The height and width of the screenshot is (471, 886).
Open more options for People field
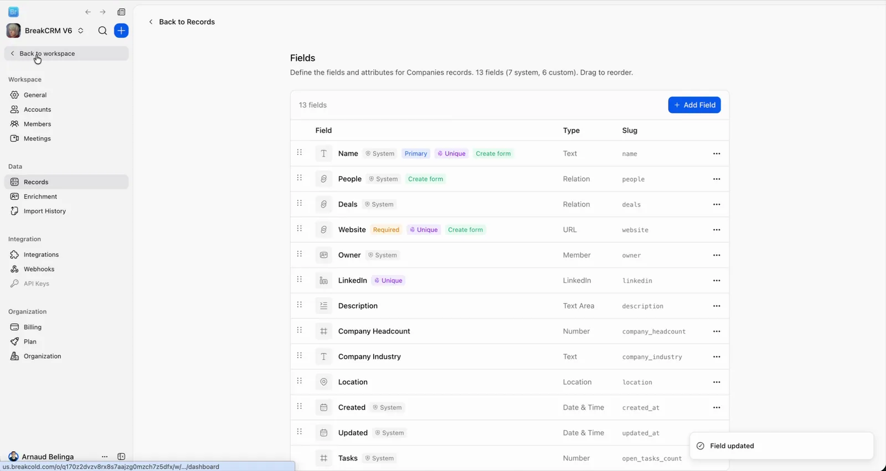point(717,179)
